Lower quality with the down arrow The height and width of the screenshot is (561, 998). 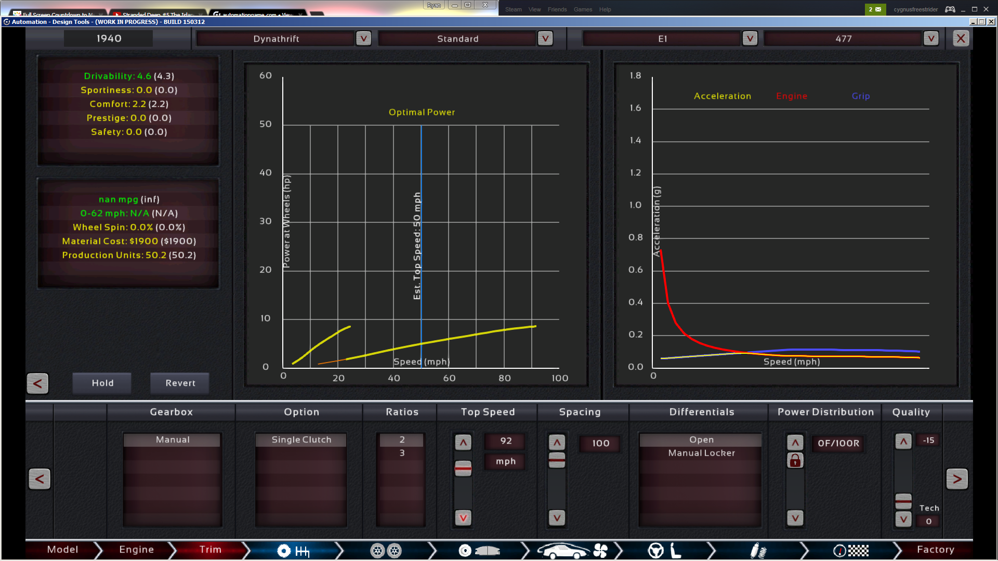click(903, 519)
